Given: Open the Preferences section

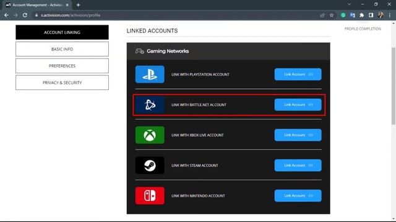Looking at the screenshot, I should coord(62,66).
